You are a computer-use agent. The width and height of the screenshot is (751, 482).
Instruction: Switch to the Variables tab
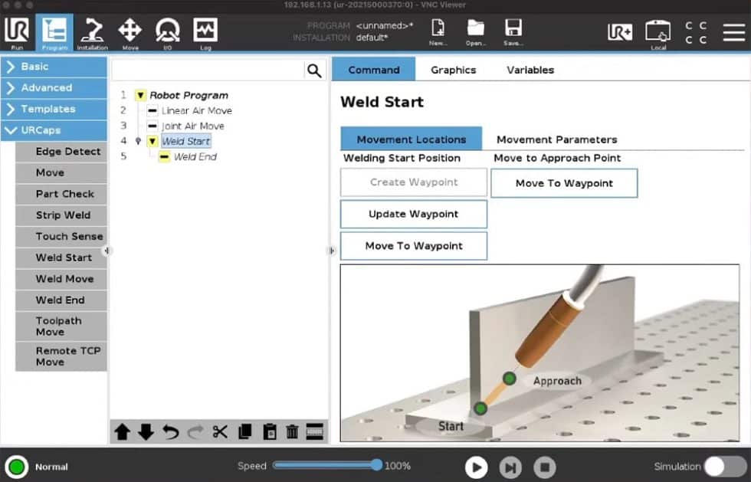(530, 70)
